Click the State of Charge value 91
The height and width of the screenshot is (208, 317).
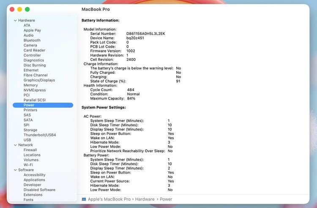(178, 81)
